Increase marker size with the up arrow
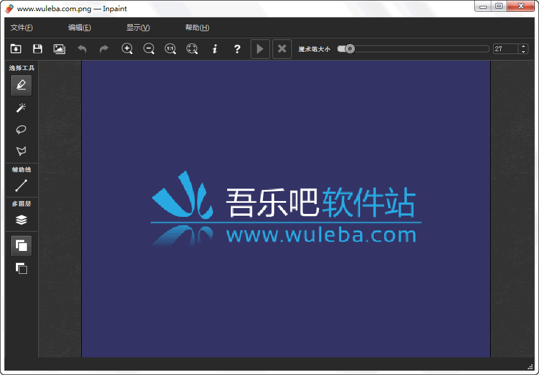Screen dimensions: 539x375 [523, 46]
